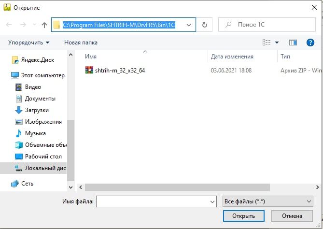Expand the address bar history dropdown

(x=189, y=25)
